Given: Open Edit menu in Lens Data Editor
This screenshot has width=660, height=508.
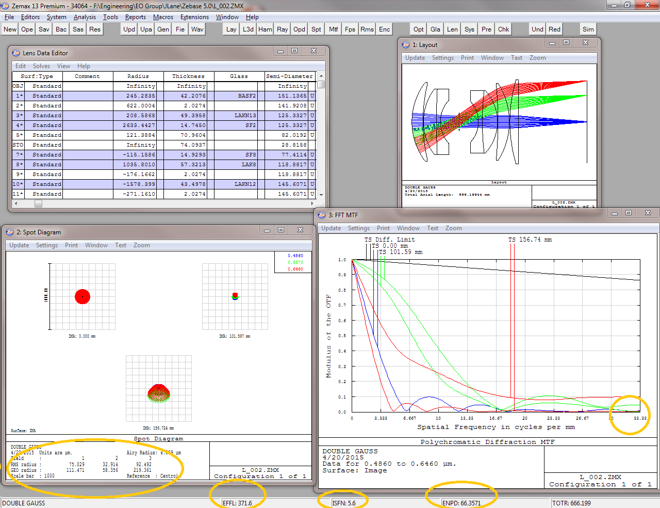Looking at the screenshot, I should pyautogui.click(x=21, y=66).
